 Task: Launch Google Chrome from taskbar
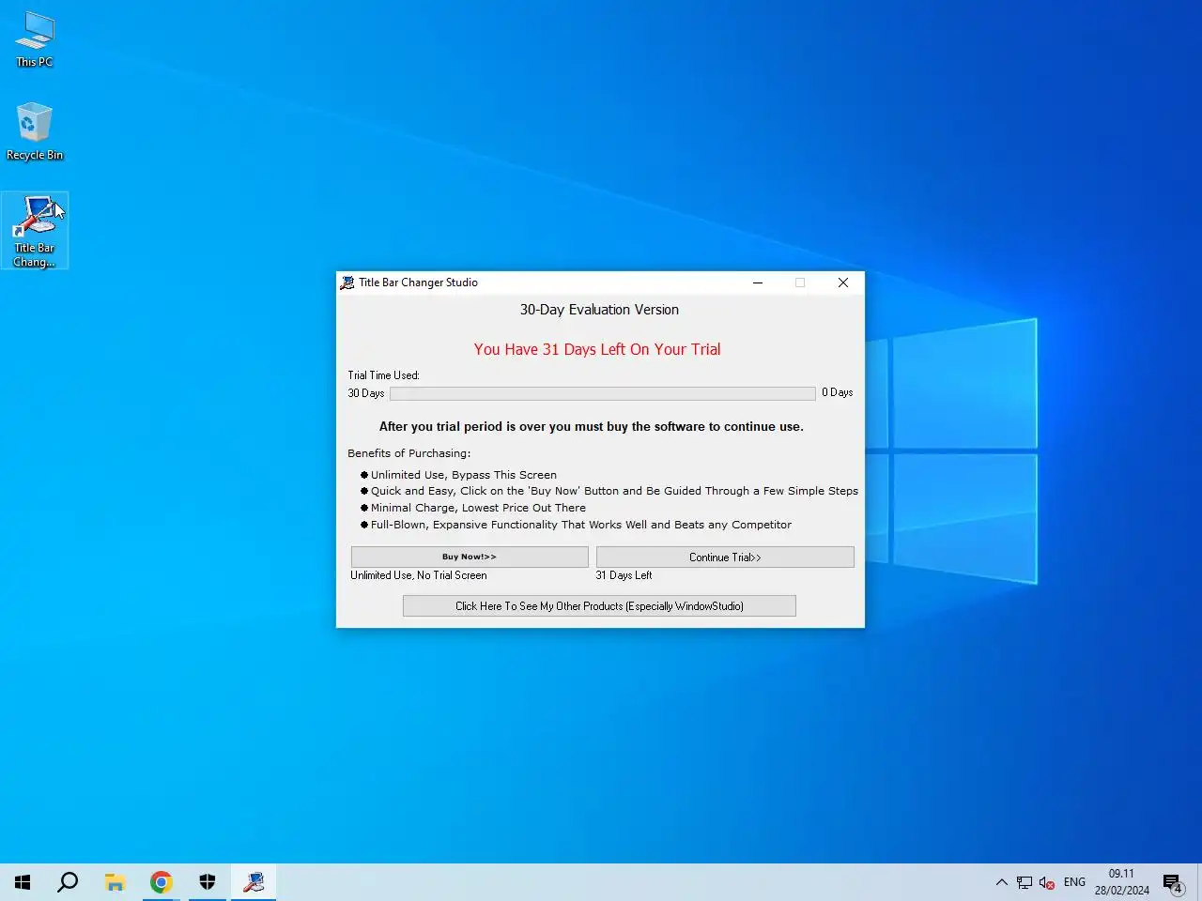162,882
